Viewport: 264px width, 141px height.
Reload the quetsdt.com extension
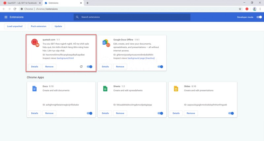tap(81, 67)
